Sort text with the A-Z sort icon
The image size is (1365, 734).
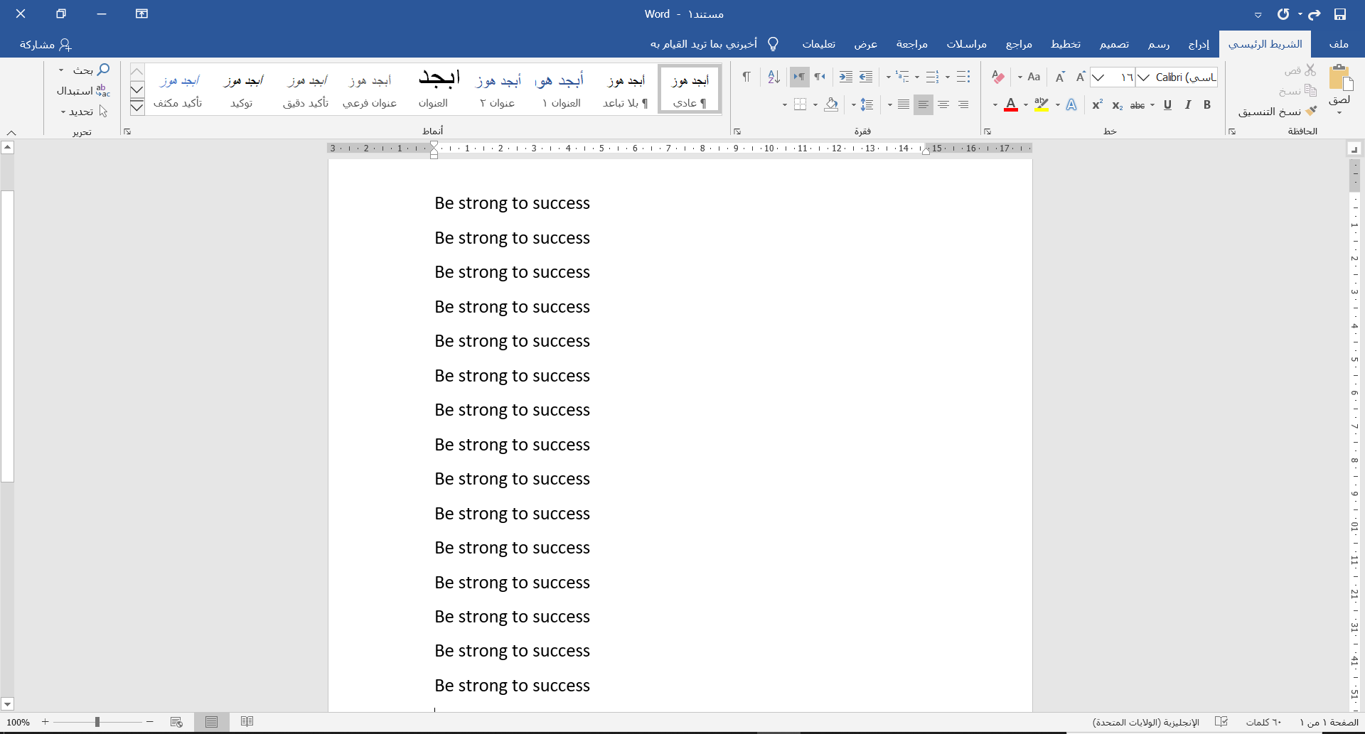[773, 77]
